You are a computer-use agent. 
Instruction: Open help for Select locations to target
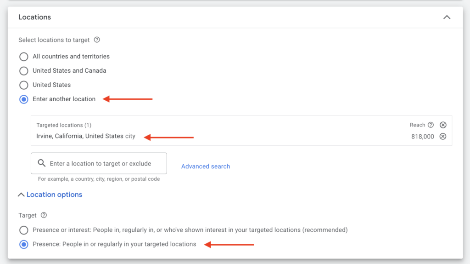(x=97, y=40)
